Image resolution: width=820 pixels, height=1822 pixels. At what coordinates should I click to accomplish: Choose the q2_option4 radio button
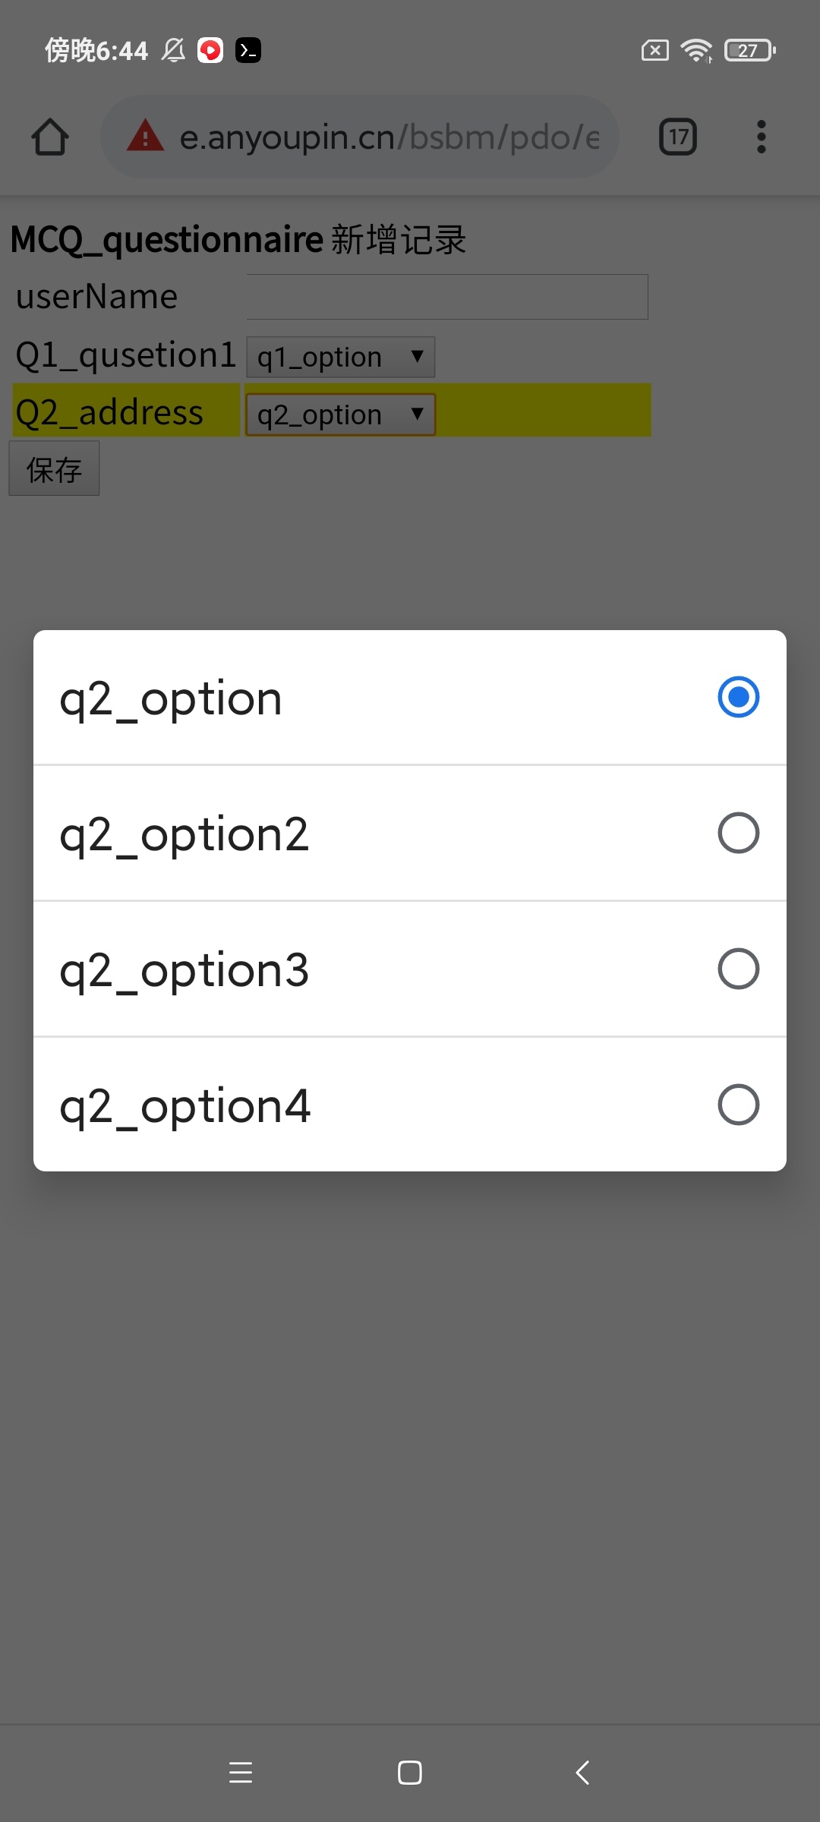click(738, 1105)
